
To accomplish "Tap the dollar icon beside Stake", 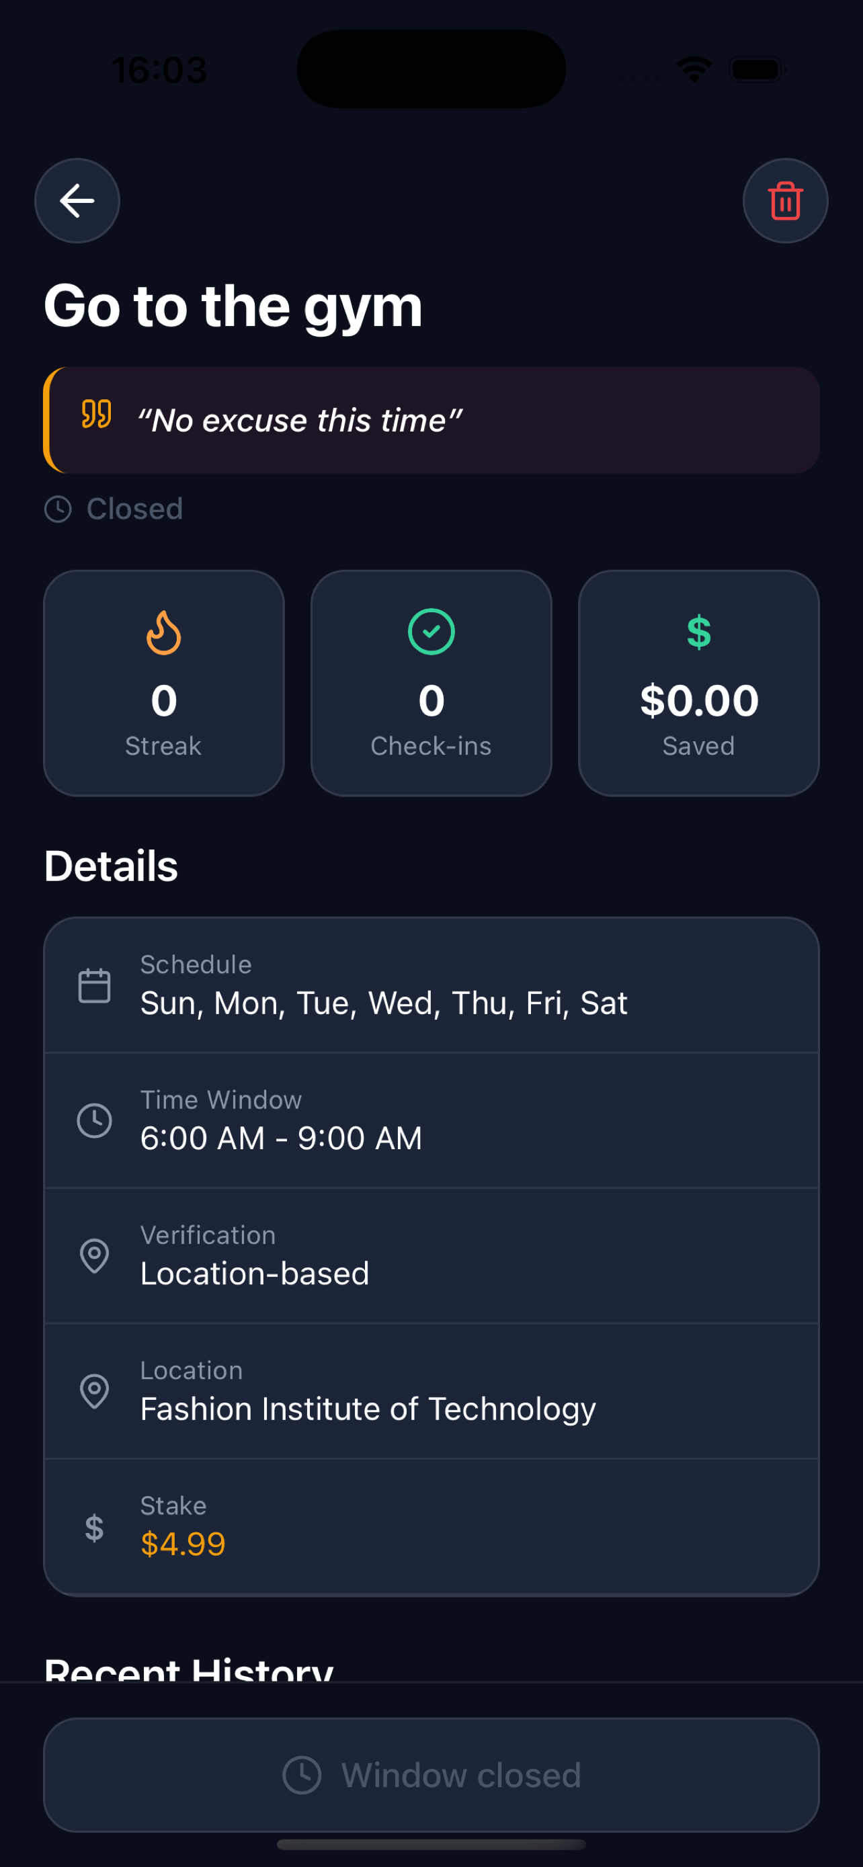I will click(x=94, y=1528).
